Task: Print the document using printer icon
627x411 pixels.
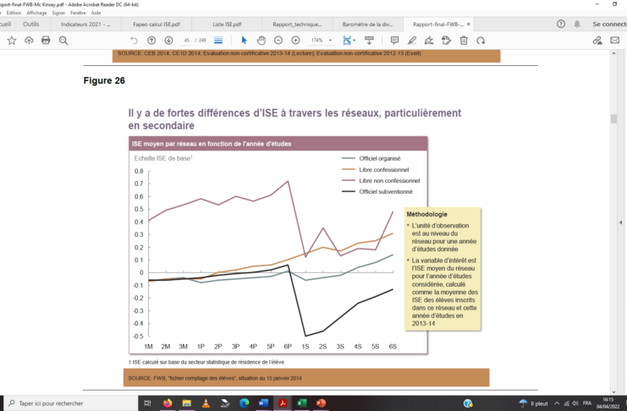Action: 46,40
